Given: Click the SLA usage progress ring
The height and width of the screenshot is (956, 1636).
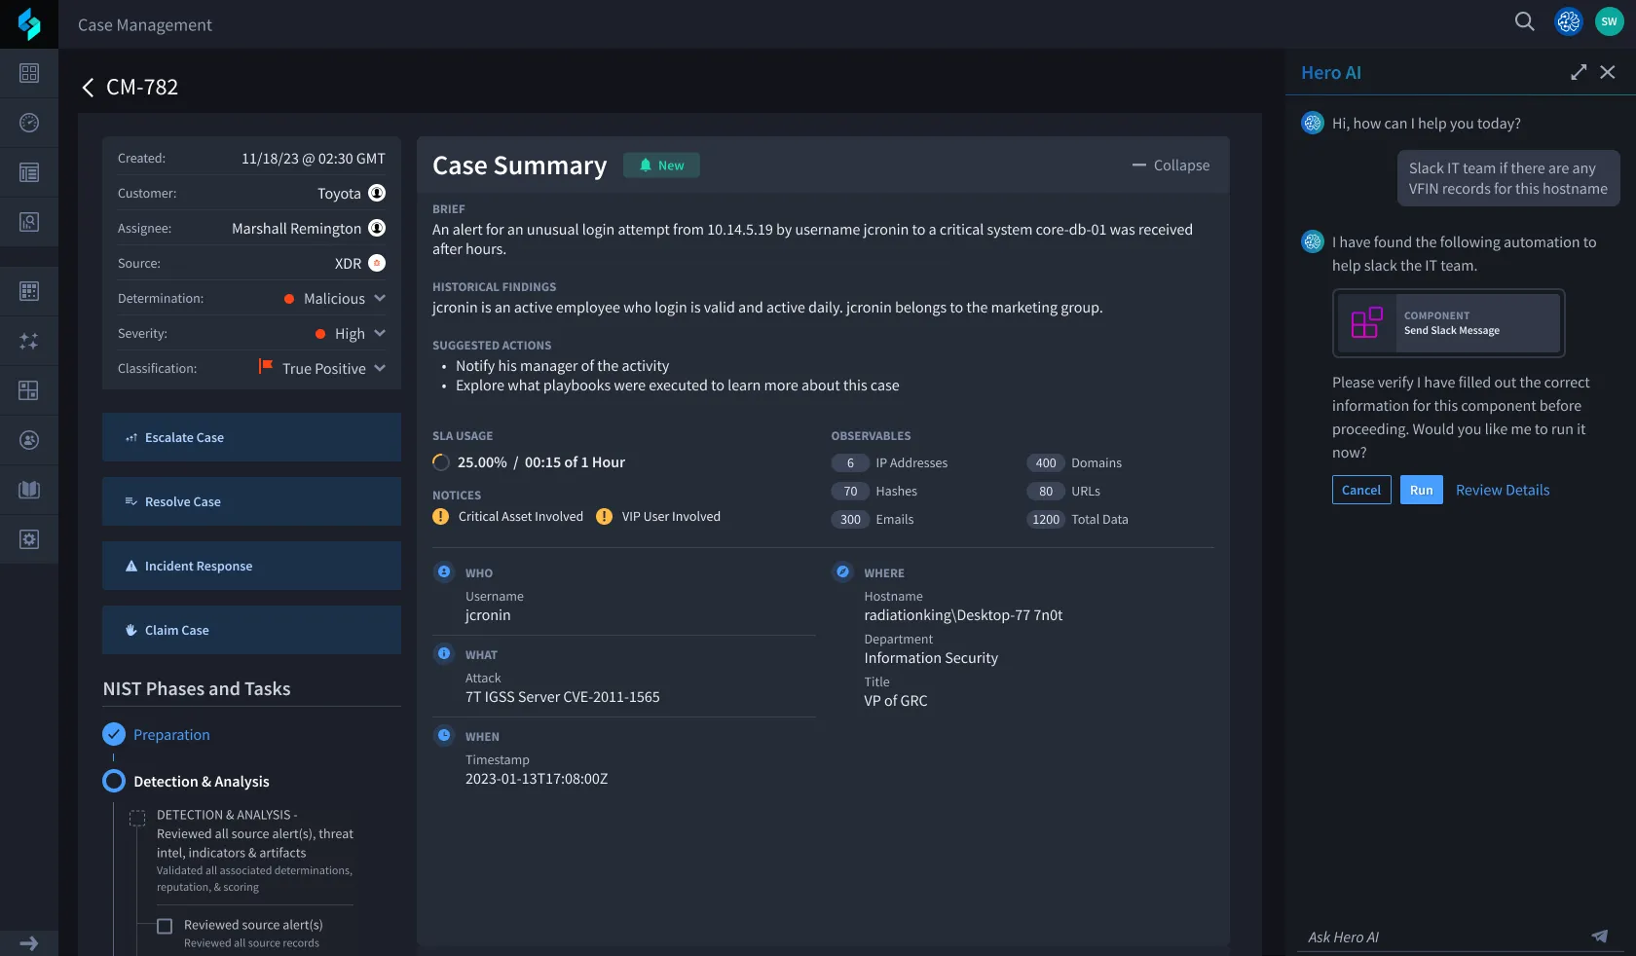Looking at the screenshot, I should coord(441,462).
